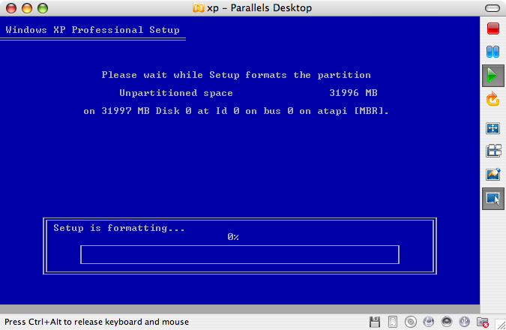Viewport: 506px width, 330px height.
Task: Click the green Start play button
Action: click(493, 76)
